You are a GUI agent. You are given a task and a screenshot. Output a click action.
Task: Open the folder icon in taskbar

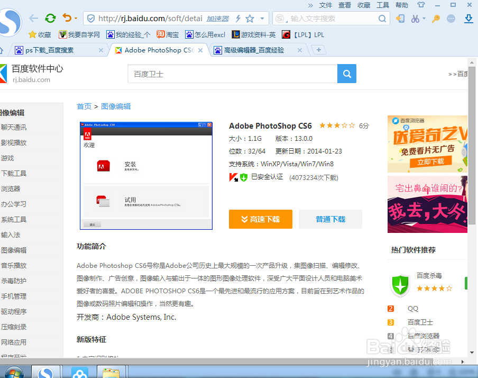[111, 373]
